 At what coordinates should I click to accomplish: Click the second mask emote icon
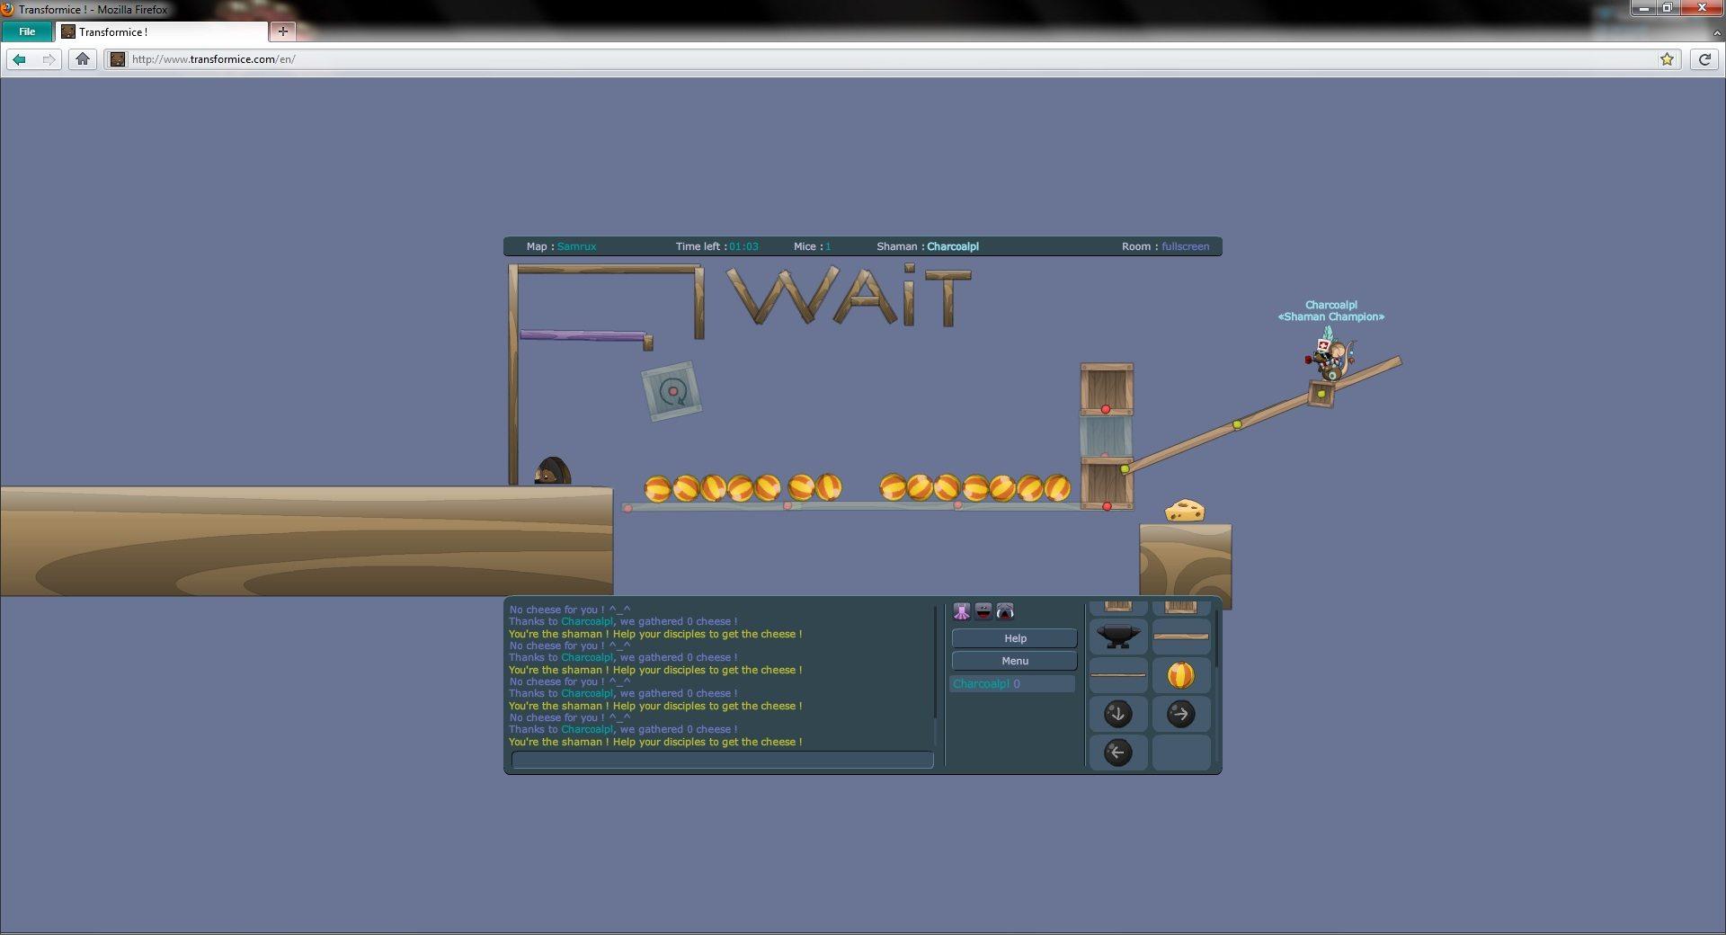[x=1005, y=613]
